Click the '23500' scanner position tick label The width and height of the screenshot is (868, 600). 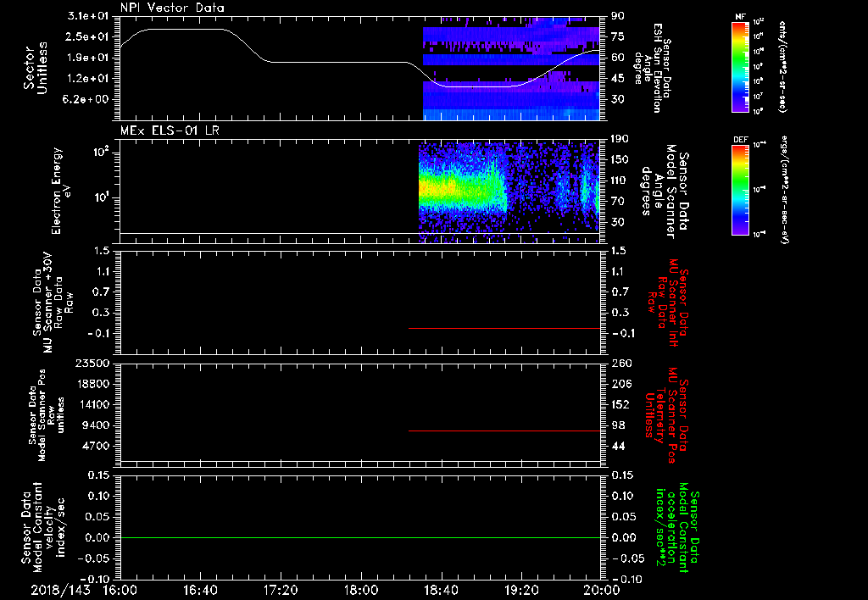click(x=92, y=364)
